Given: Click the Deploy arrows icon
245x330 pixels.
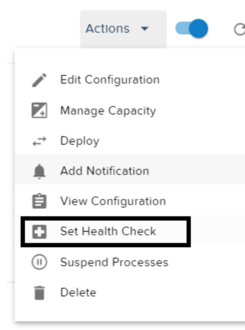Looking at the screenshot, I should click(x=39, y=141).
